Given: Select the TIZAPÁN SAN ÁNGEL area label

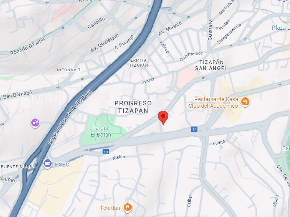Looking at the screenshot, I should tap(211, 65).
